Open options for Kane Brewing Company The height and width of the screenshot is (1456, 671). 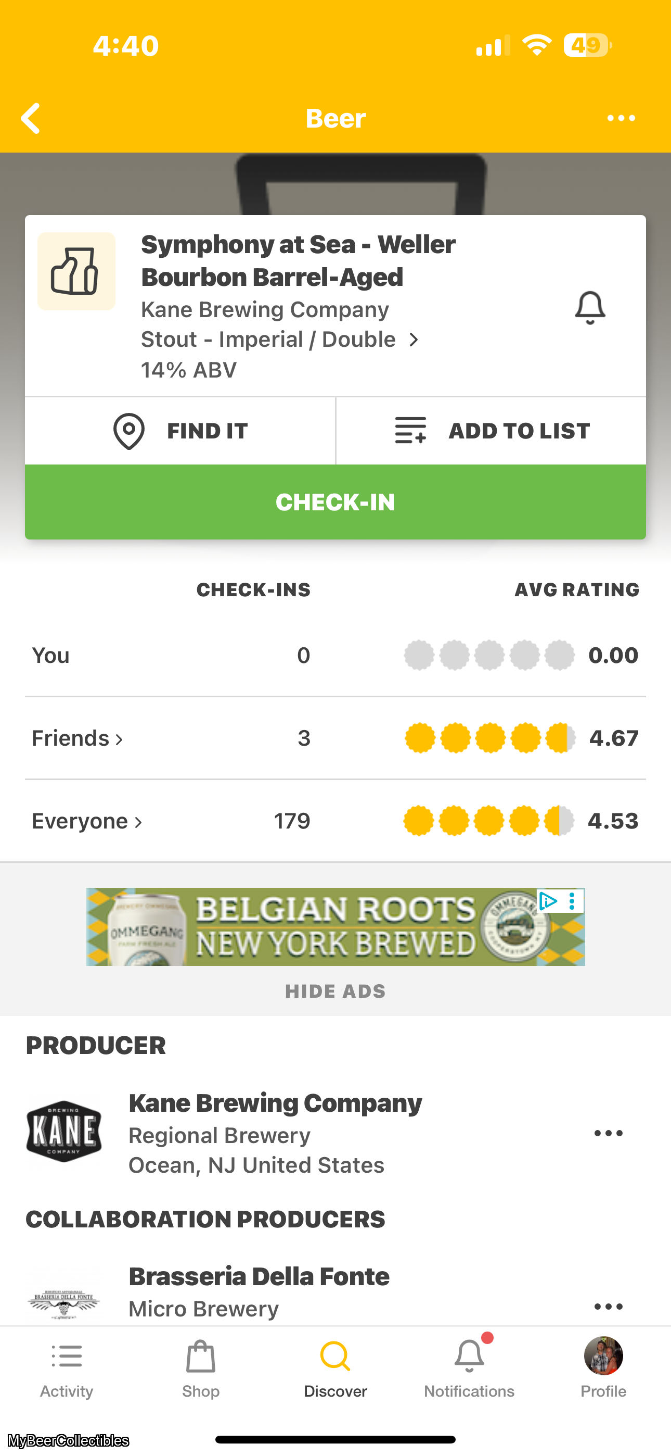pyautogui.click(x=608, y=1133)
